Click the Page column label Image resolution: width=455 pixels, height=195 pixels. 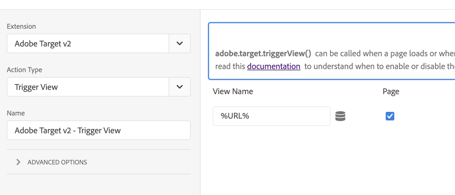391,91
